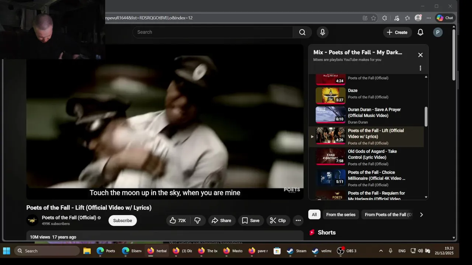This screenshot has width=472, height=265.
Task: Click the page vertical scrollbar thumb
Action: (454, 55)
